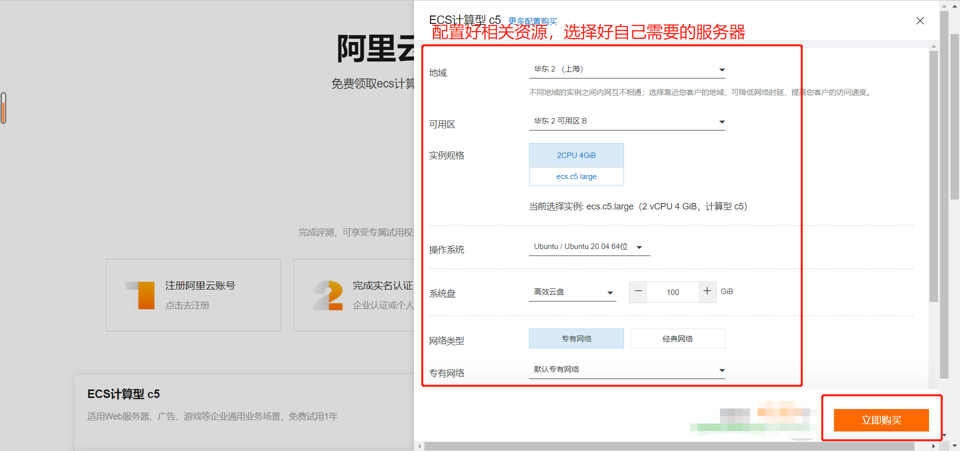Click the scroll-left arrow of the horizontal scrollbar
Viewport: 960px width, 451px height.
coord(419,446)
